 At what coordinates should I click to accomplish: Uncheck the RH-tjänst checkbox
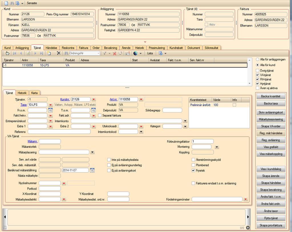point(257,79)
